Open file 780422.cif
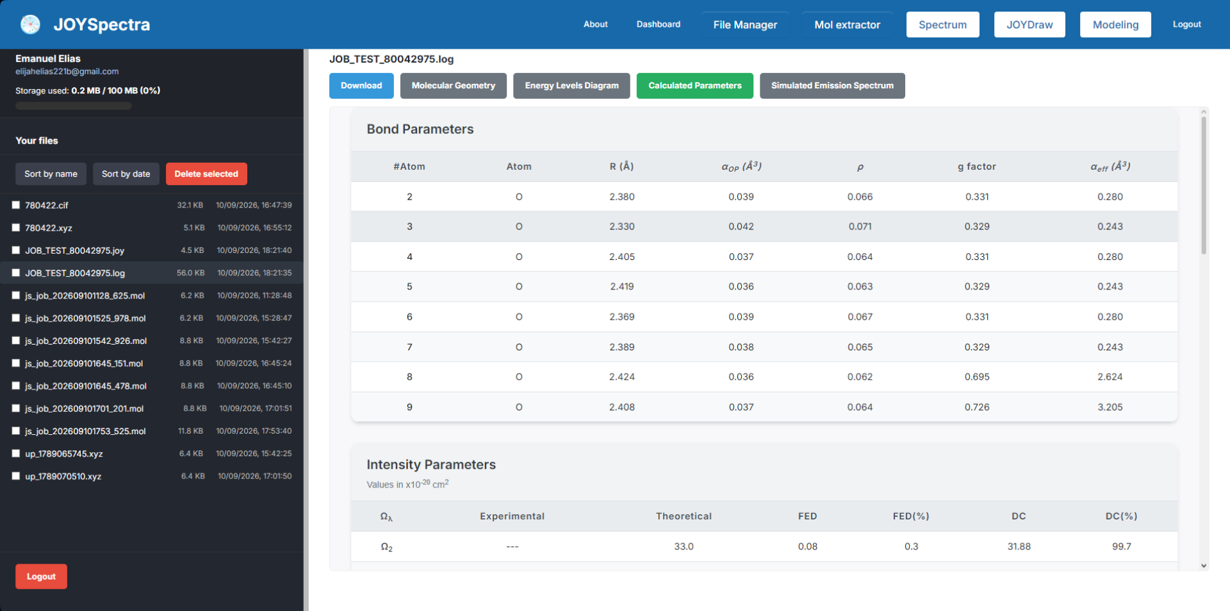This screenshot has width=1230, height=611. pyautogui.click(x=47, y=205)
